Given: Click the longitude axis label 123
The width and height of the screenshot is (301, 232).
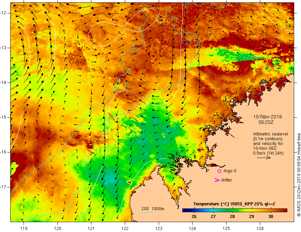Looking at the screenshot, I should (x=159, y=228).
